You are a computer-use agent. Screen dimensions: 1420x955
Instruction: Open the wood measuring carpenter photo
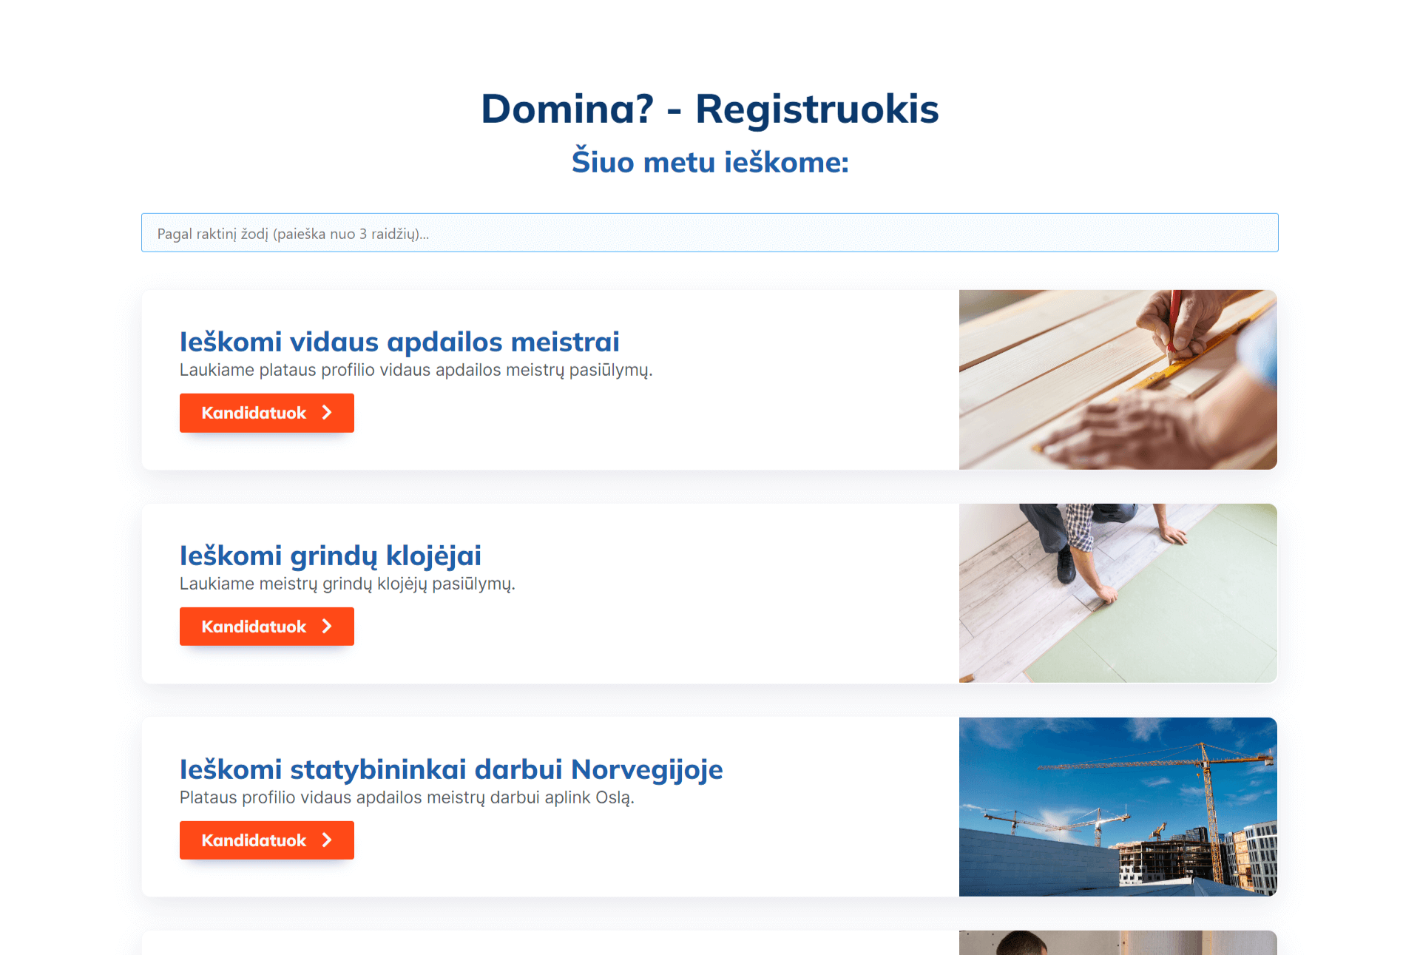pyautogui.click(x=1118, y=379)
